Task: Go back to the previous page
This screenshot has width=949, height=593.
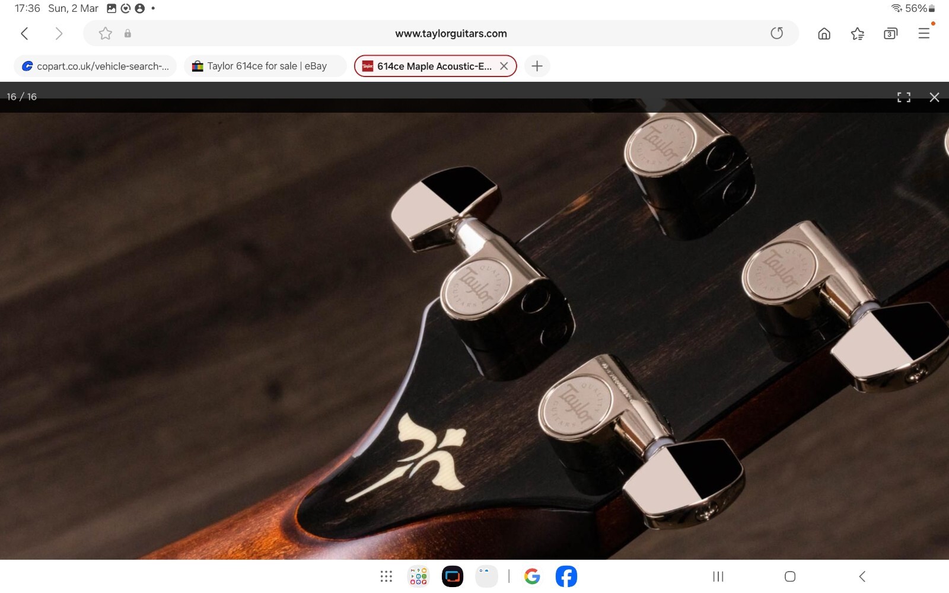Action: pos(24,33)
